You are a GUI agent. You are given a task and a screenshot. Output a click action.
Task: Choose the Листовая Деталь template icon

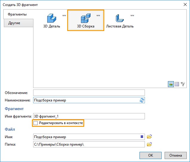(120, 18)
